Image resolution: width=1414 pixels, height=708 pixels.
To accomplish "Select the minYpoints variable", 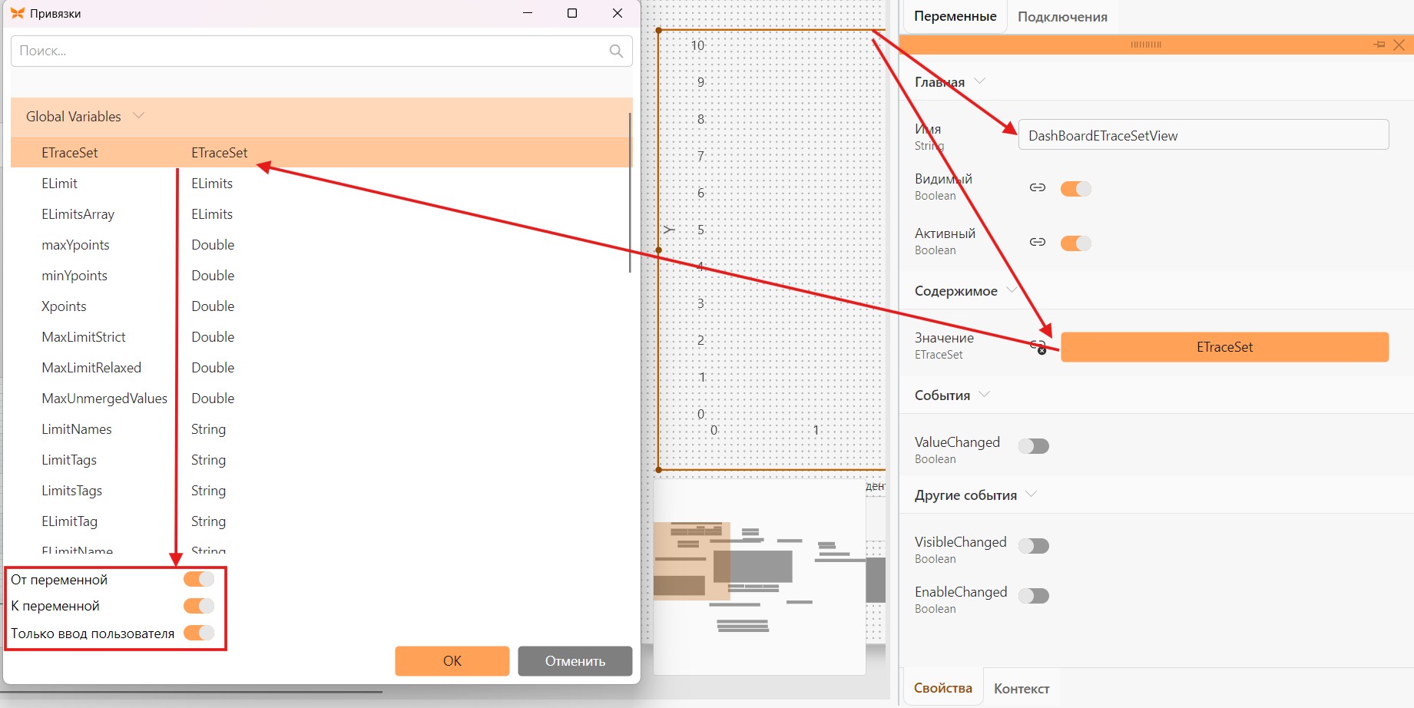I will point(320,276).
